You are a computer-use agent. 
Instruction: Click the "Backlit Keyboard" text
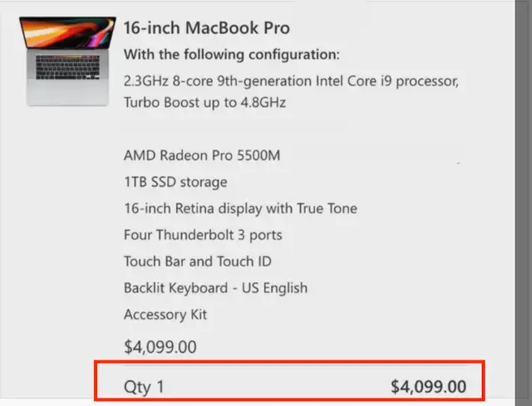click(174, 288)
